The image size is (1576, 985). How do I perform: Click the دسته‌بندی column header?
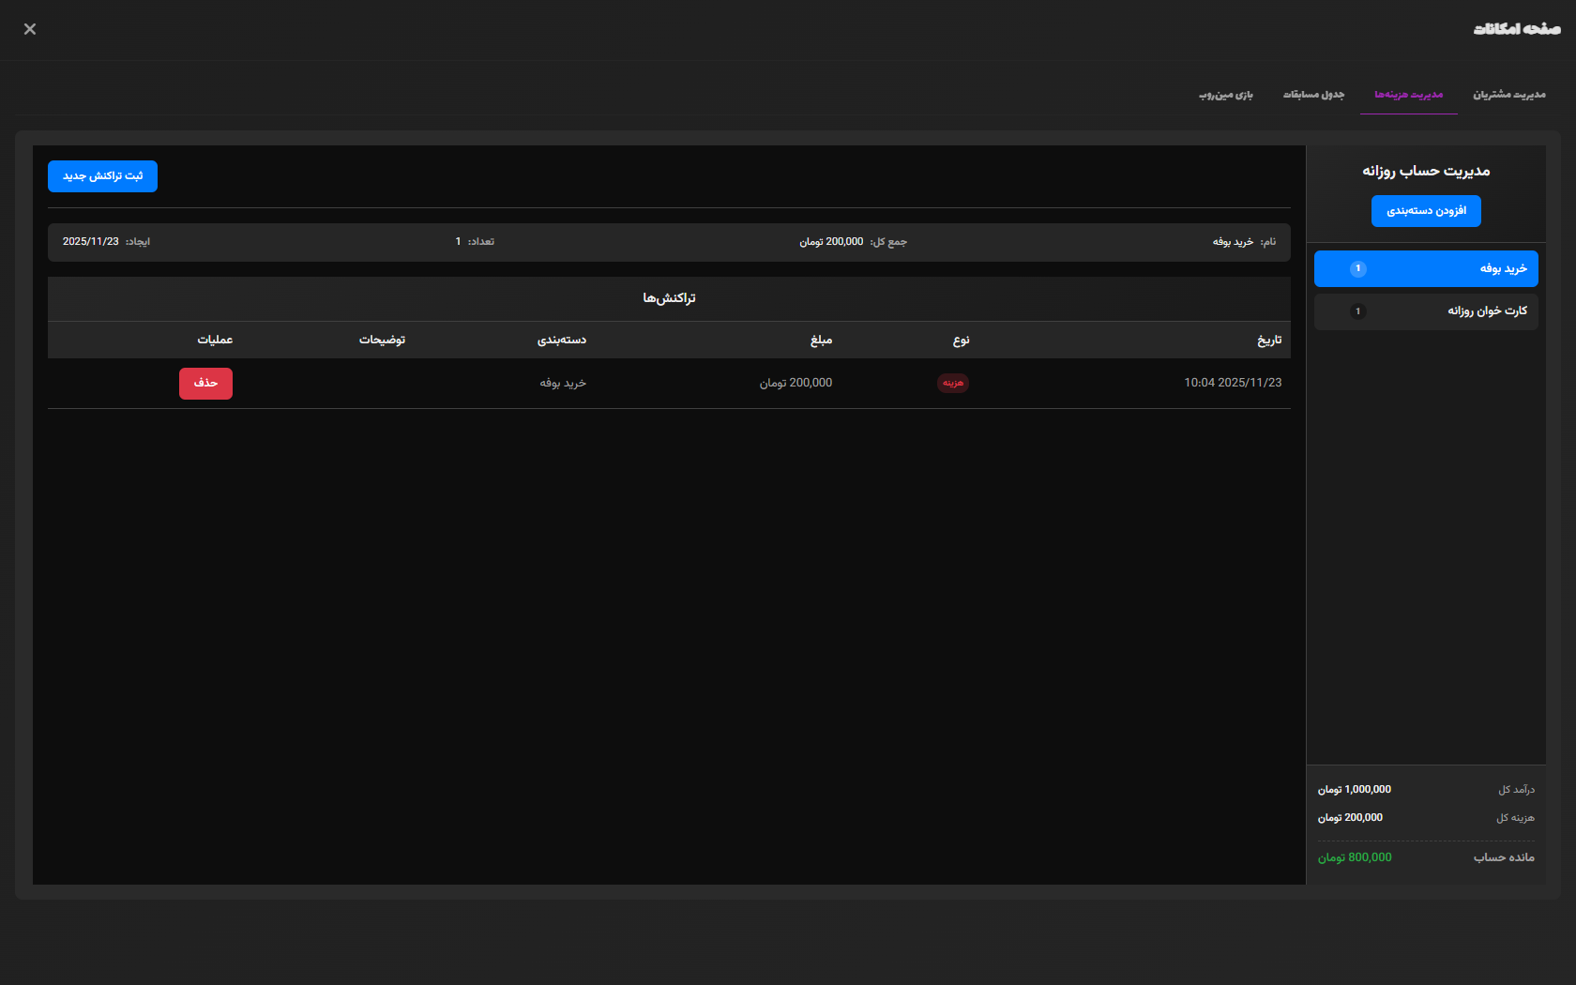pos(561,341)
